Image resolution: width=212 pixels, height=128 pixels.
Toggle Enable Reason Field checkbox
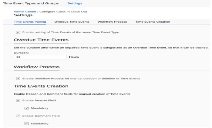[18, 100]
